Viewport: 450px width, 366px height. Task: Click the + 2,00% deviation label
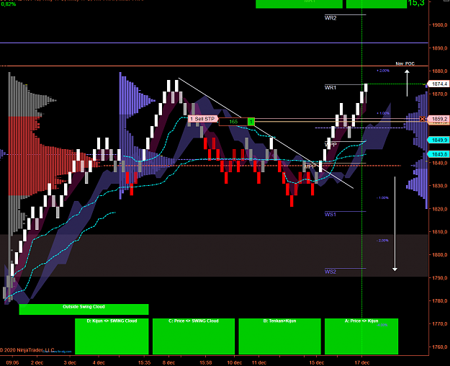point(383,71)
